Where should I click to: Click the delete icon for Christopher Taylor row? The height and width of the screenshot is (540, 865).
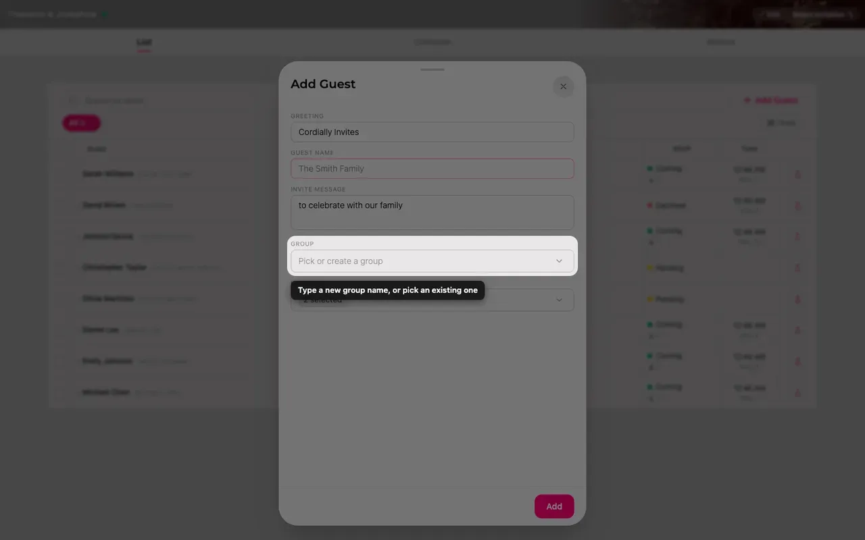(x=797, y=268)
